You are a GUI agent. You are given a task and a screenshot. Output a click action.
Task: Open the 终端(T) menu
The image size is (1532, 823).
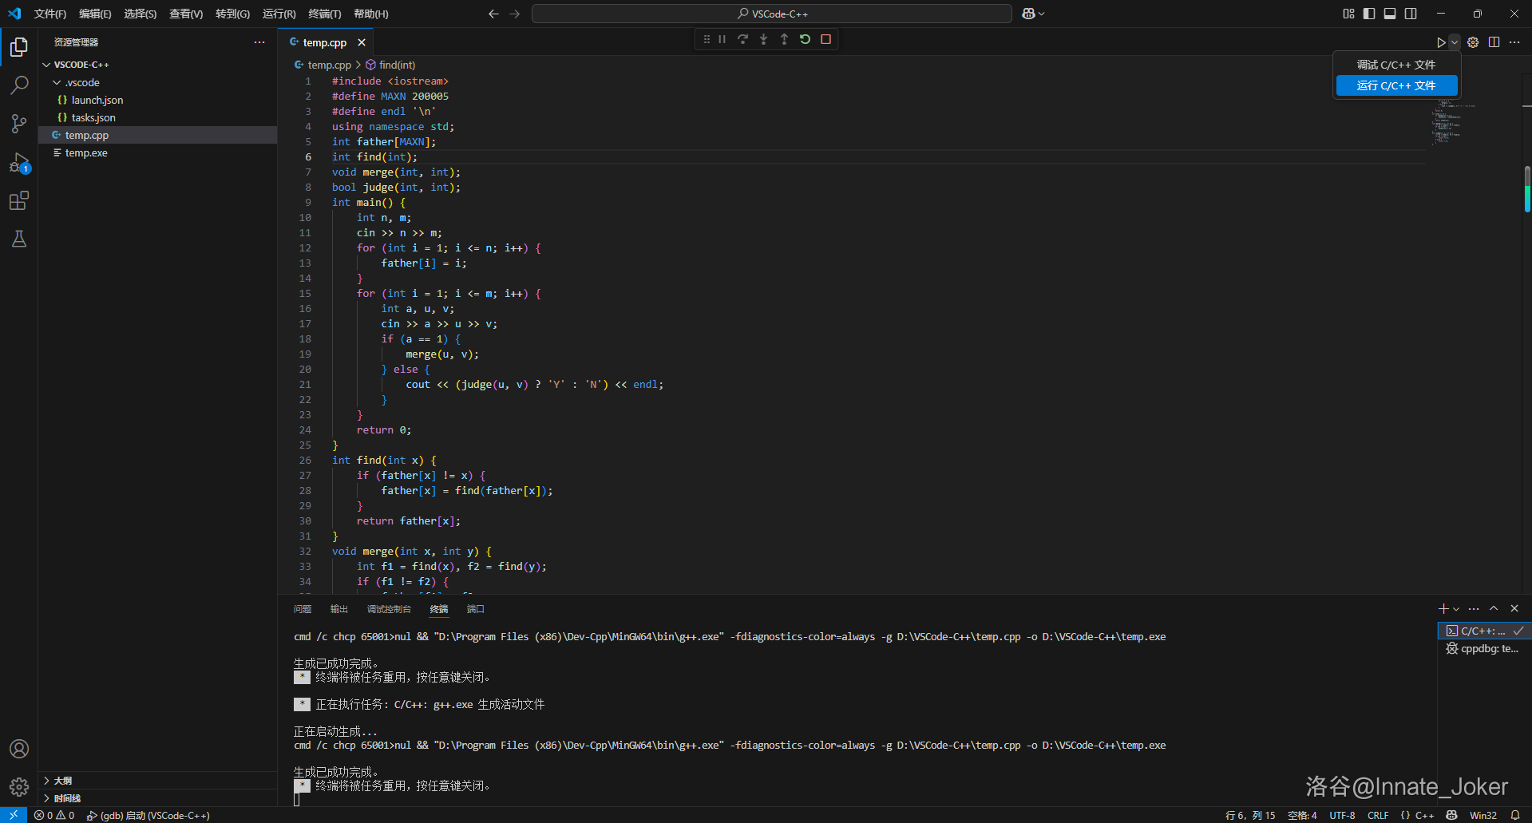(324, 14)
